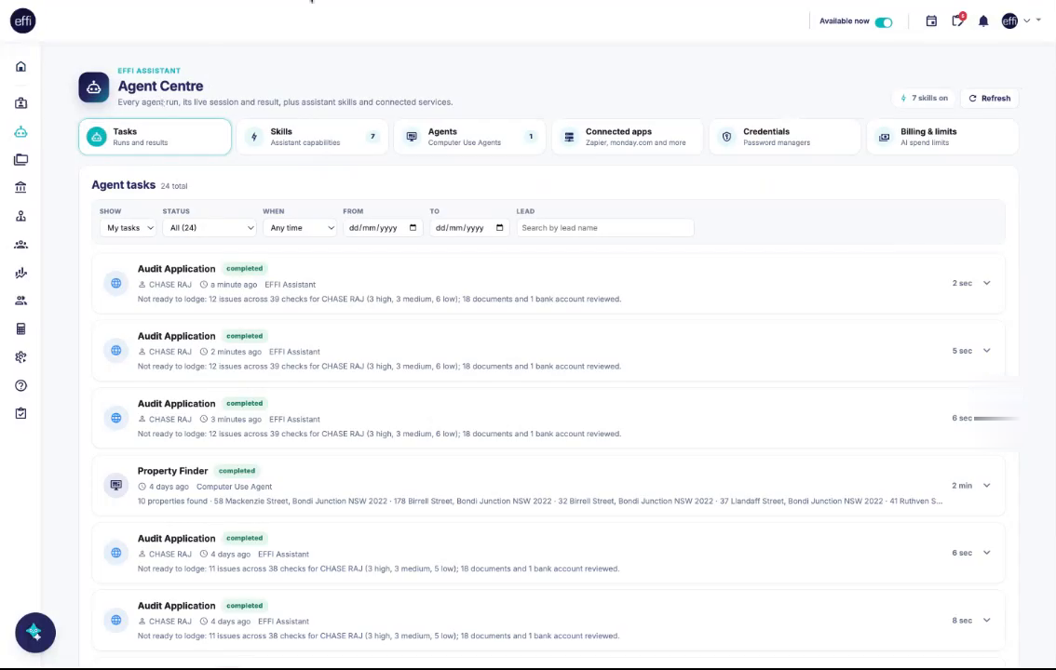1056x670 pixels.
Task: Click the Agent Centre robot header icon
Action: 94,87
